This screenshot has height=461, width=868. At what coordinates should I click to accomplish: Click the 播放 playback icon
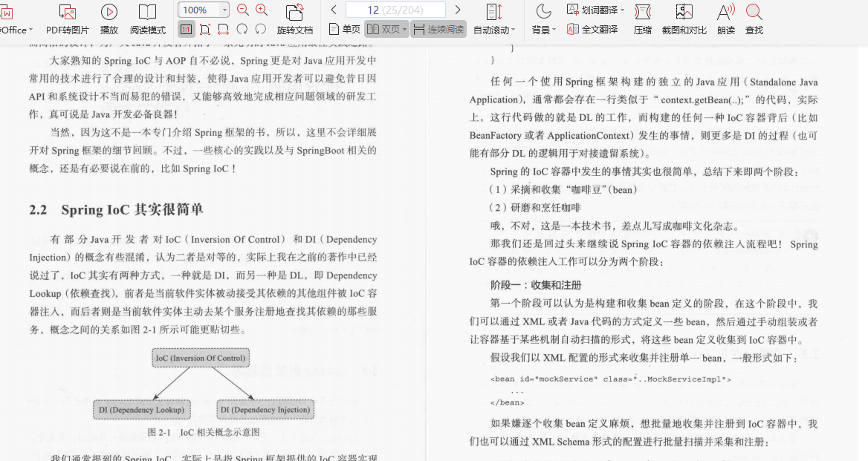(108, 19)
